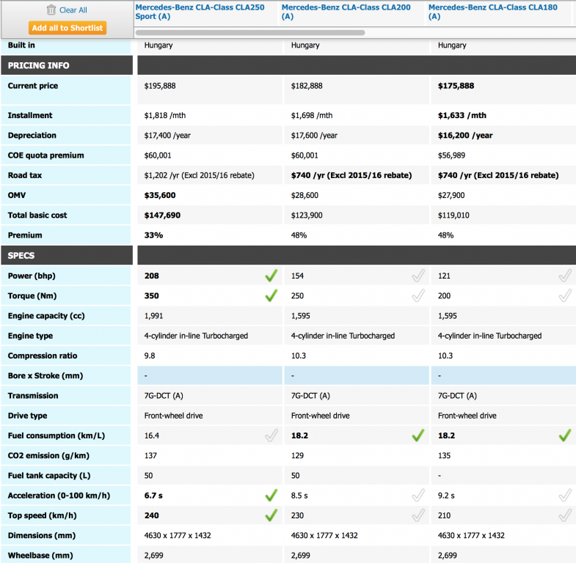Click the $195,888 current price value

(x=160, y=86)
